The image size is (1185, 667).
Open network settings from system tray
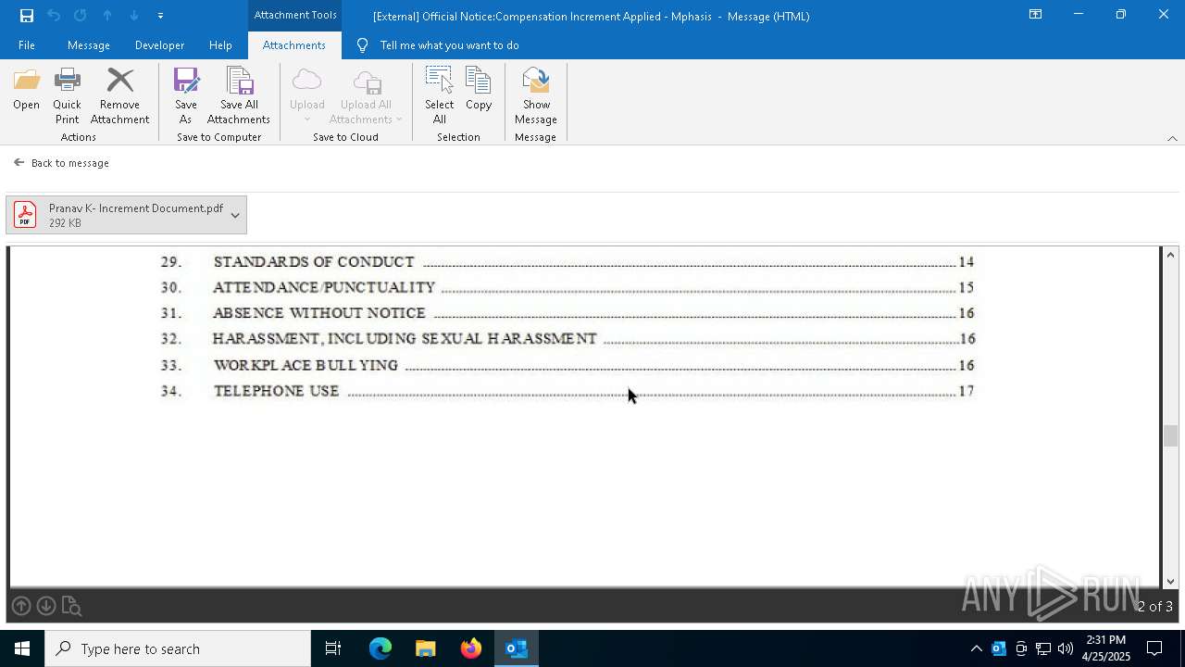pyautogui.click(x=1043, y=648)
